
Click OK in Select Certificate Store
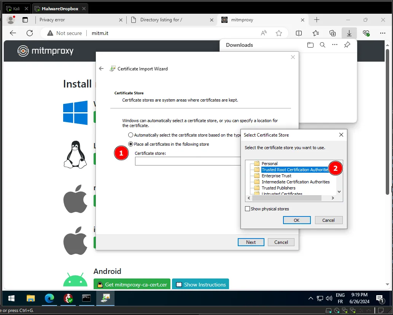tap(297, 220)
